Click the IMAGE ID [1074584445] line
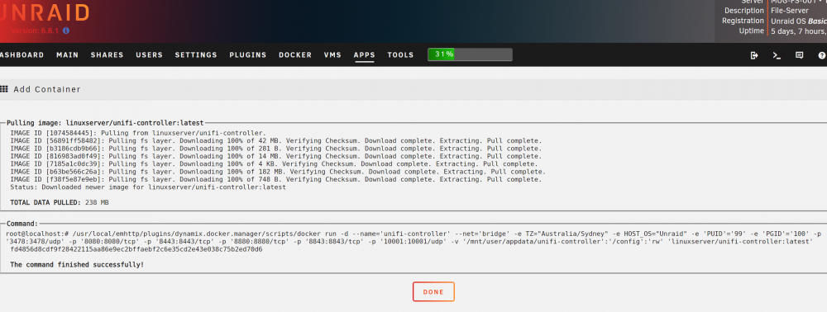The height and width of the screenshot is (312, 827). [138, 133]
